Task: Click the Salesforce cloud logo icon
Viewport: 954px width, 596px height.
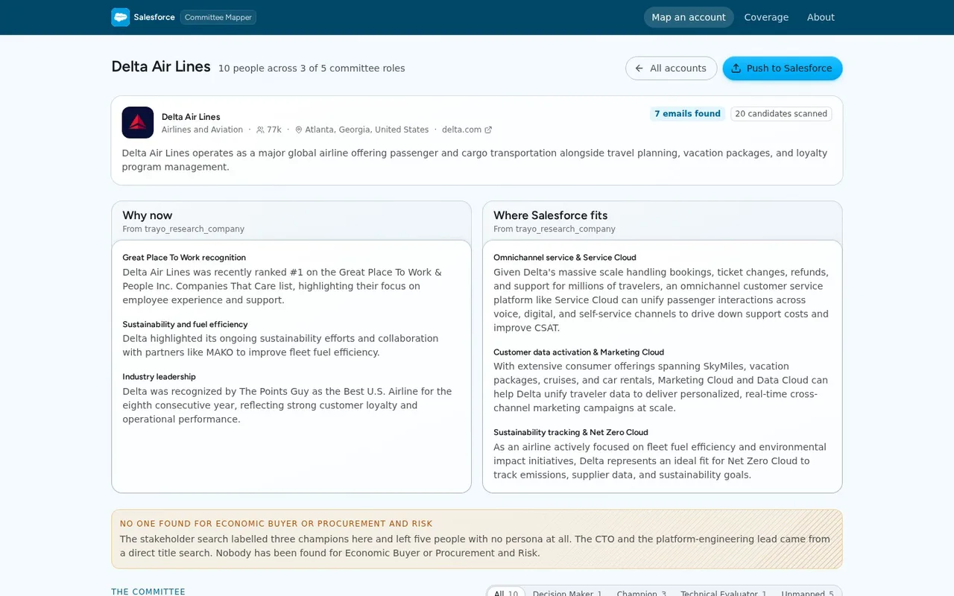Action: pos(120,17)
